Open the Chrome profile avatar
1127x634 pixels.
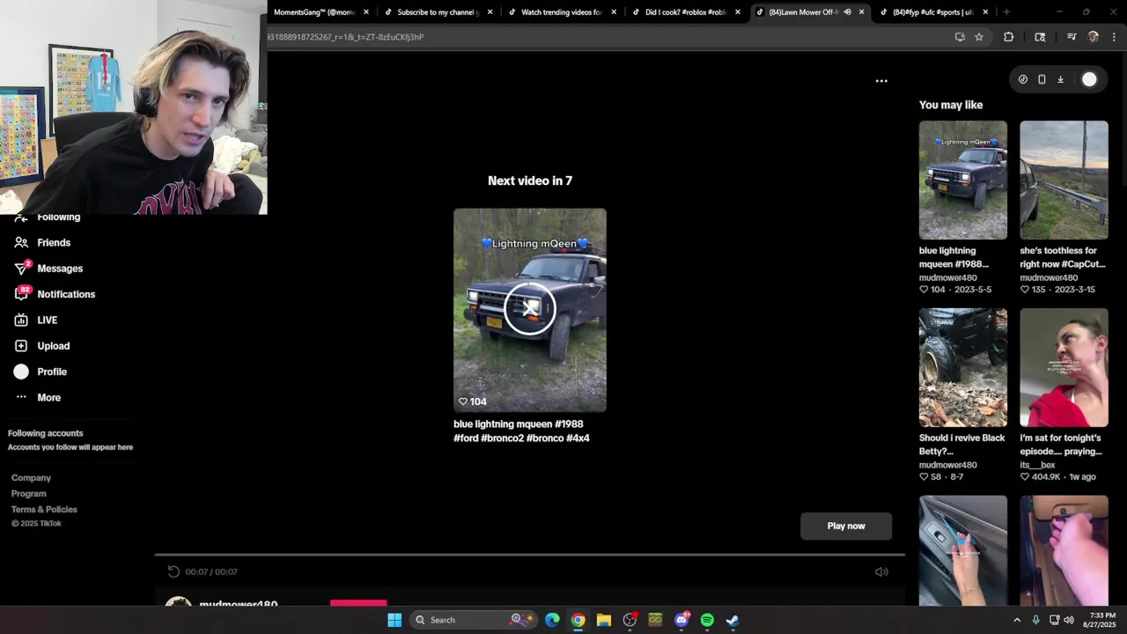1094,37
